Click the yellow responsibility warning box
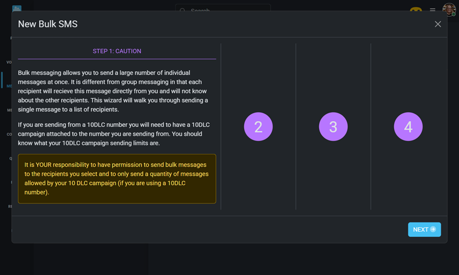Image resolution: width=459 pixels, height=275 pixels. [117, 179]
